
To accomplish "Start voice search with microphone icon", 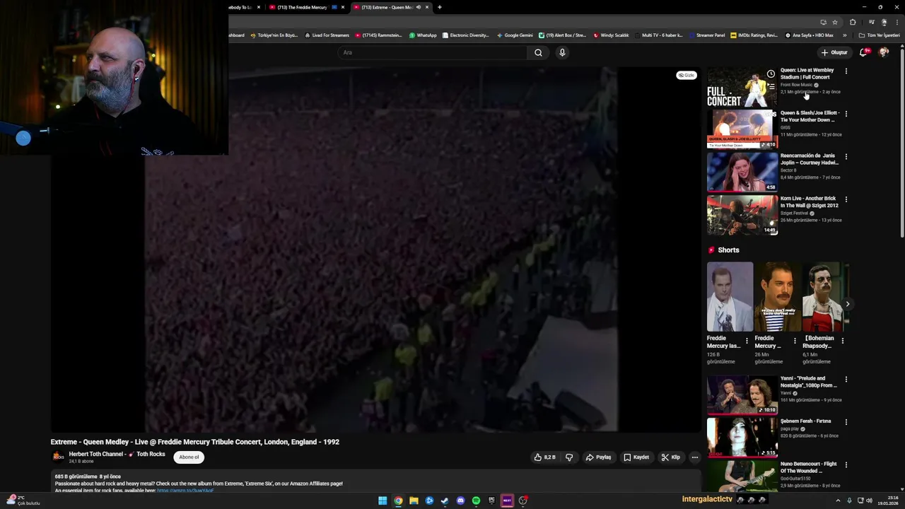I will (562, 52).
